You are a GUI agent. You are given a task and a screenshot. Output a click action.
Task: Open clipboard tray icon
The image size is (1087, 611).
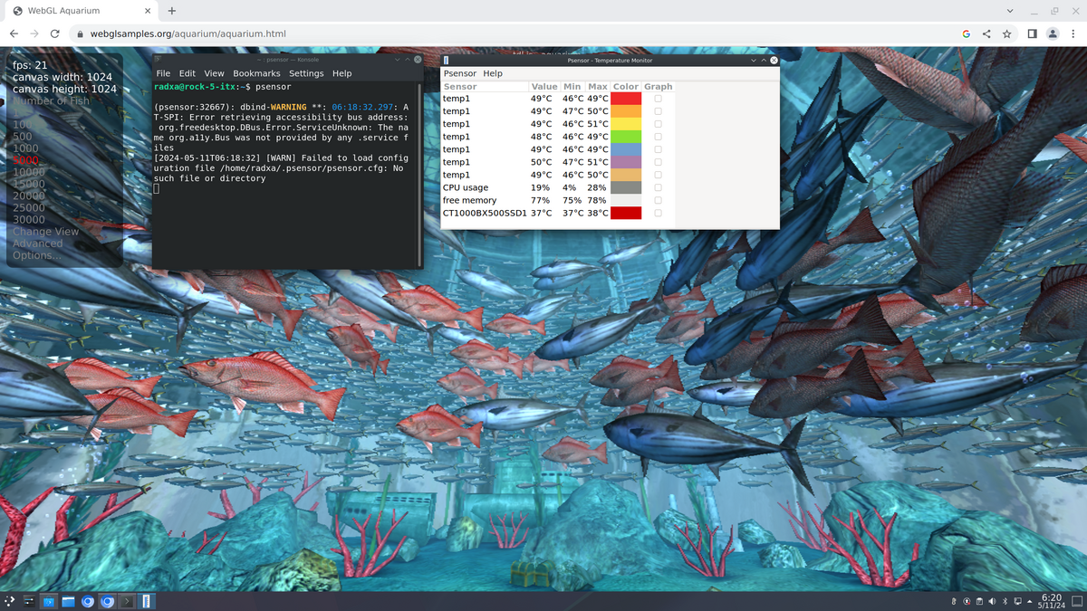980,601
